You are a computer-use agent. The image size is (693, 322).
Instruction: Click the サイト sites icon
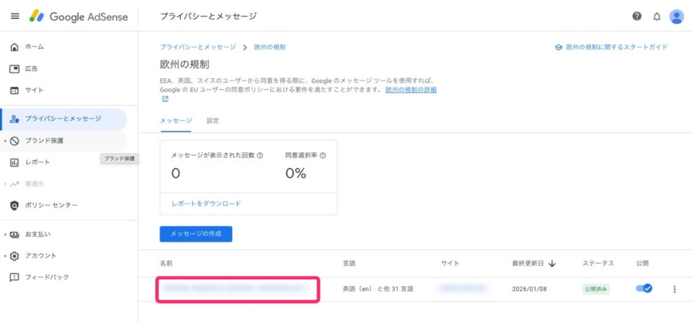click(15, 91)
